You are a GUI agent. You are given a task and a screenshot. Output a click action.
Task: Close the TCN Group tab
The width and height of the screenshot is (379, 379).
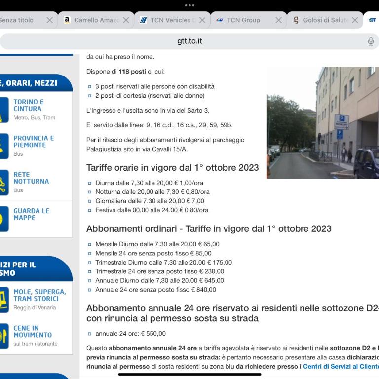[279, 20]
